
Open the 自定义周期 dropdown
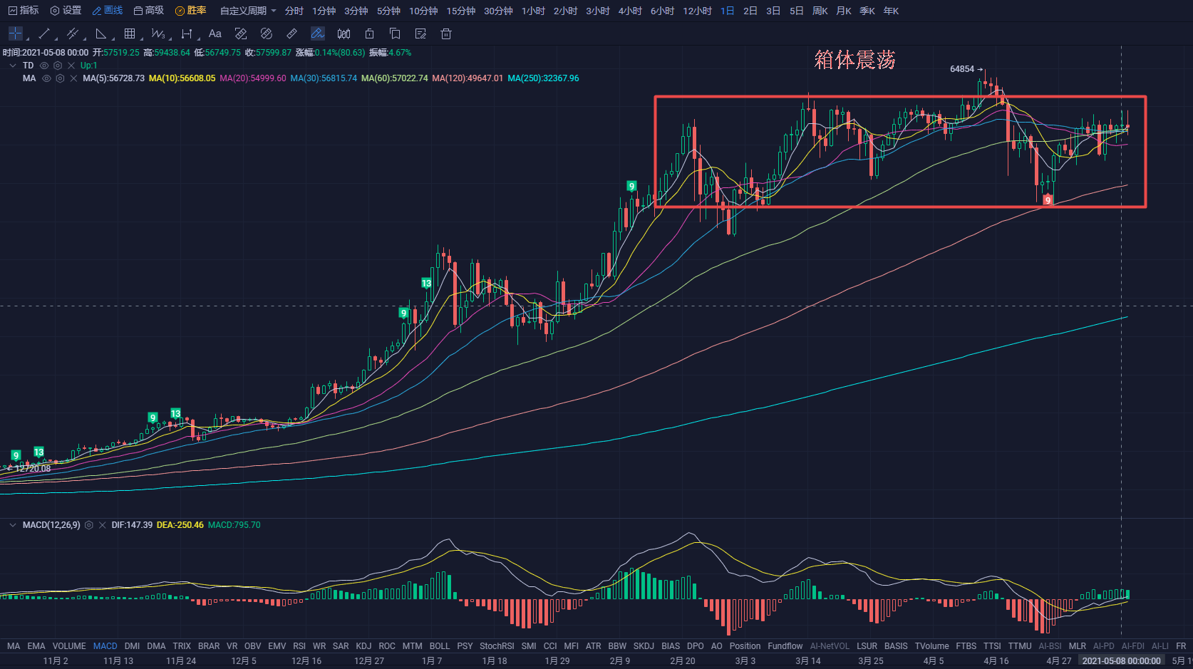click(248, 11)
